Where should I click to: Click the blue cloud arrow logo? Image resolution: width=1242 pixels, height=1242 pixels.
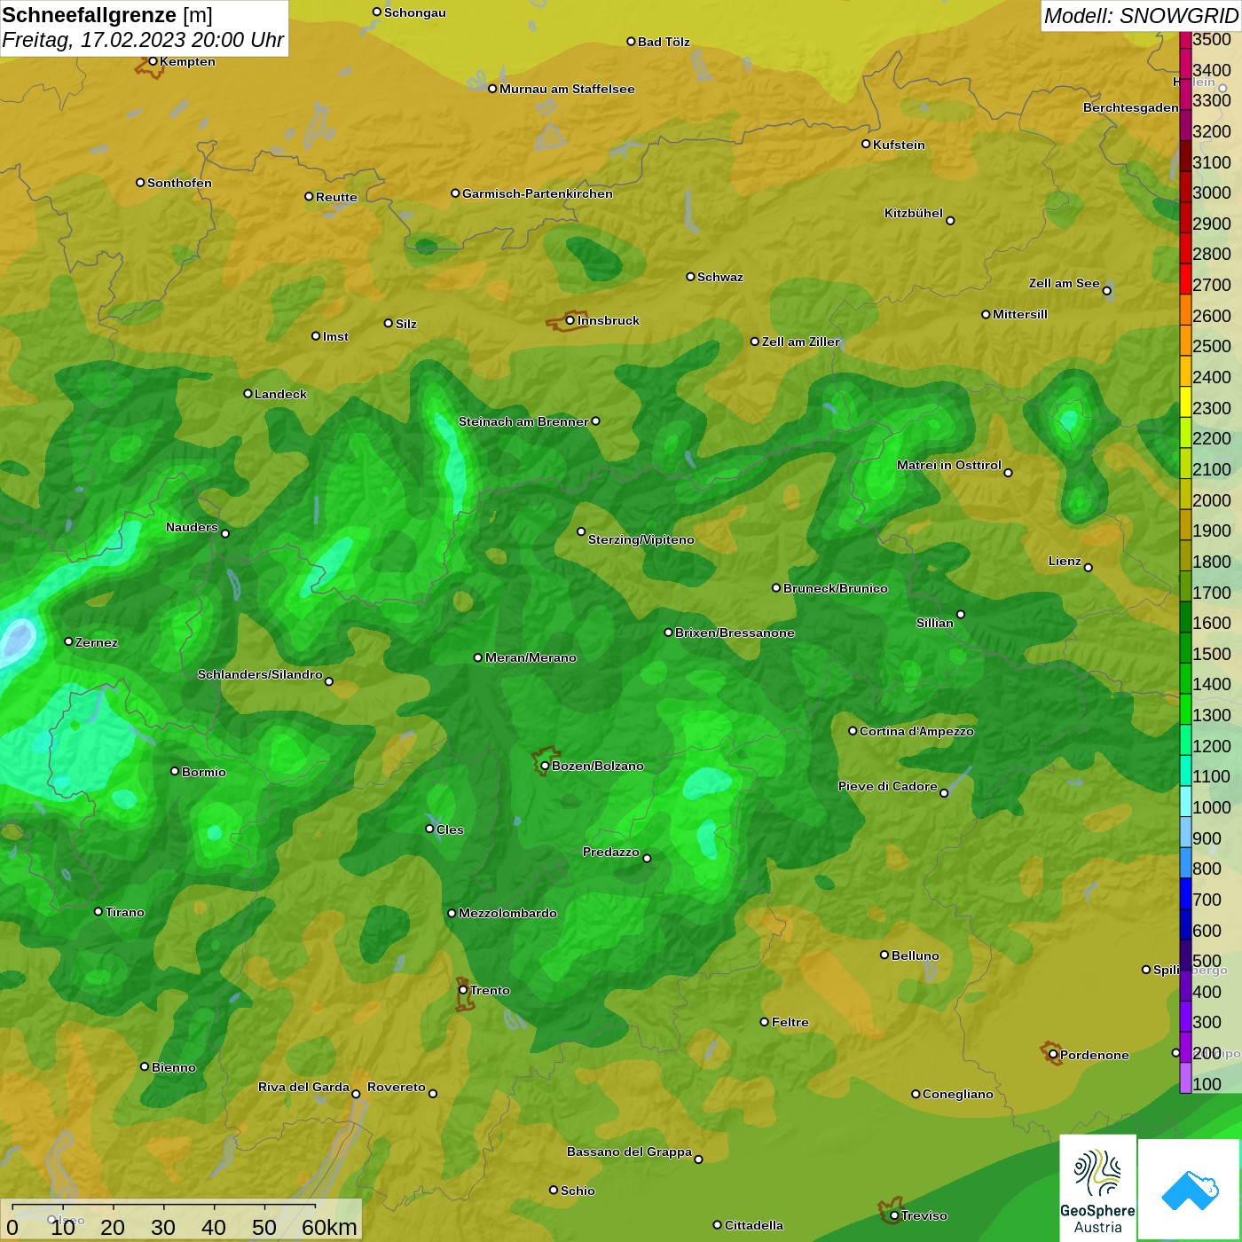(x=1189, y=1189)
